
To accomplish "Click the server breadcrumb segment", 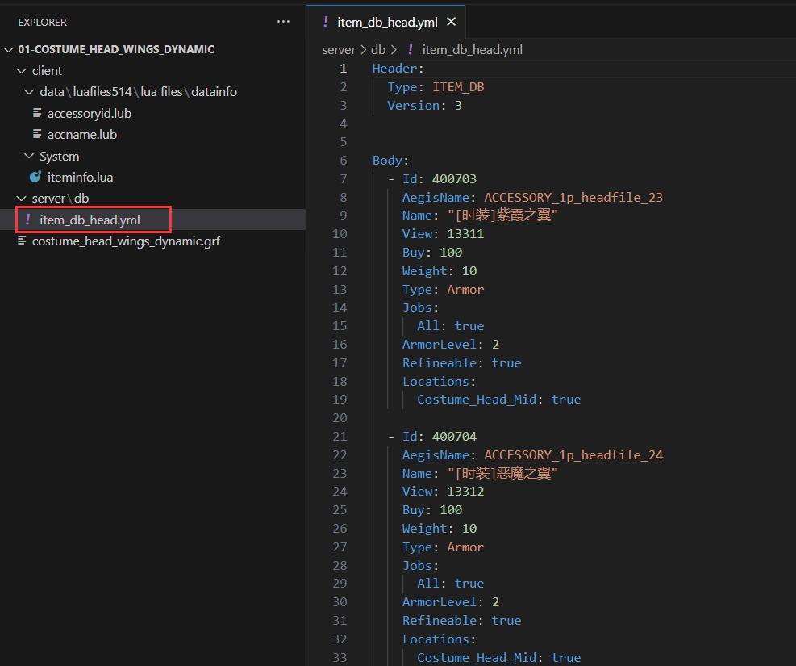I will [338, 49].
